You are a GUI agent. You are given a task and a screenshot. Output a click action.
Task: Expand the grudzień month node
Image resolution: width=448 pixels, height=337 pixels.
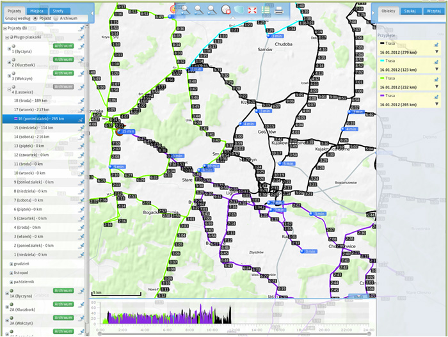pos(12,263)
